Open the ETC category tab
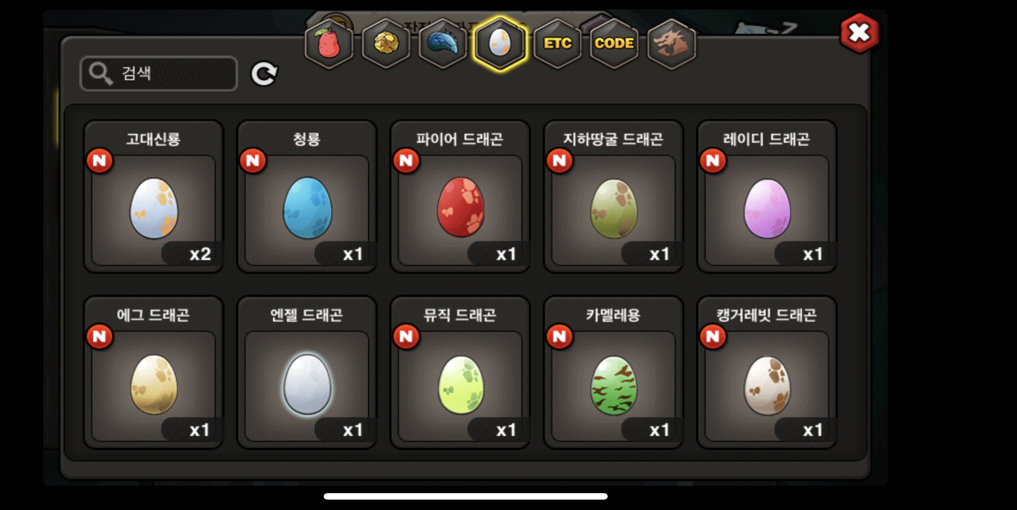Image resolution: width=1017 pixels, height=510 pixels. coord(557,44)
